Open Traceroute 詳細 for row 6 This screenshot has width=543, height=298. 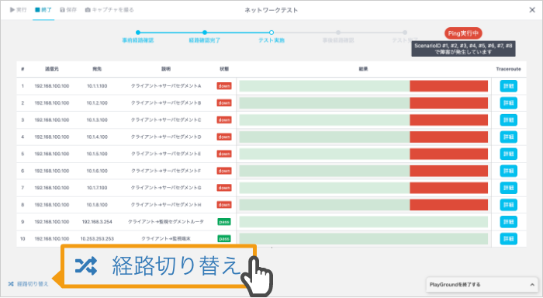coord(508,171)
